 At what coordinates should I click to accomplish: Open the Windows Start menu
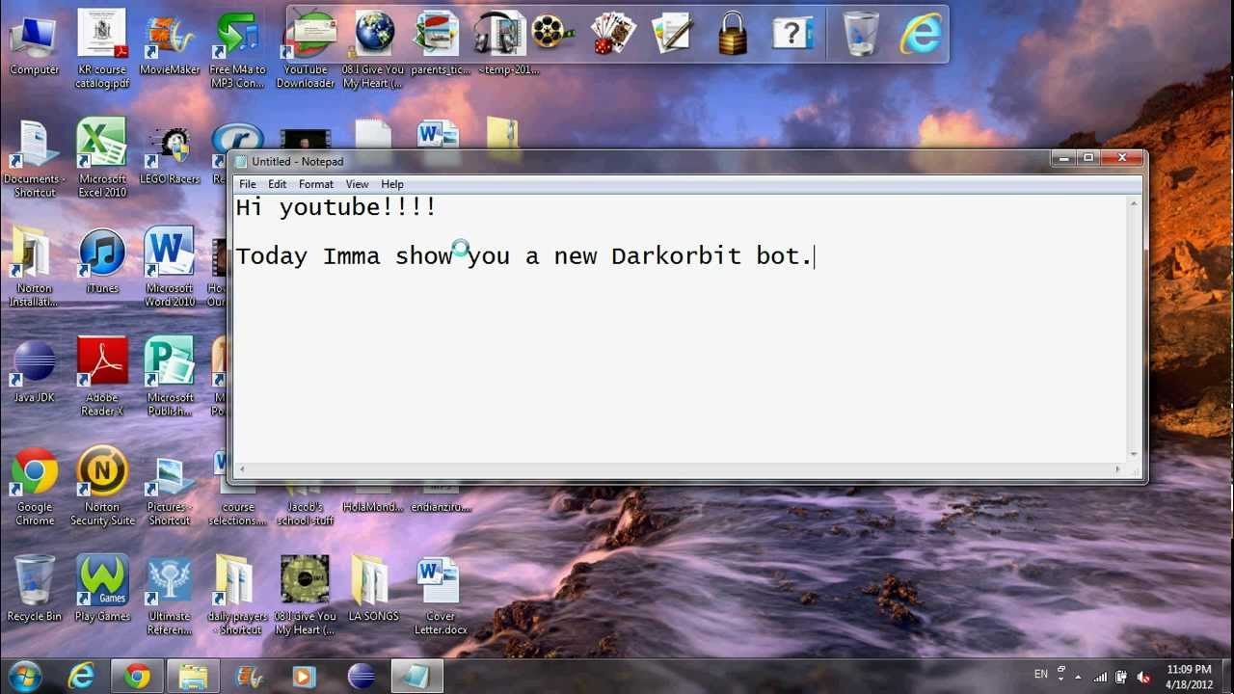click(25, 676)
